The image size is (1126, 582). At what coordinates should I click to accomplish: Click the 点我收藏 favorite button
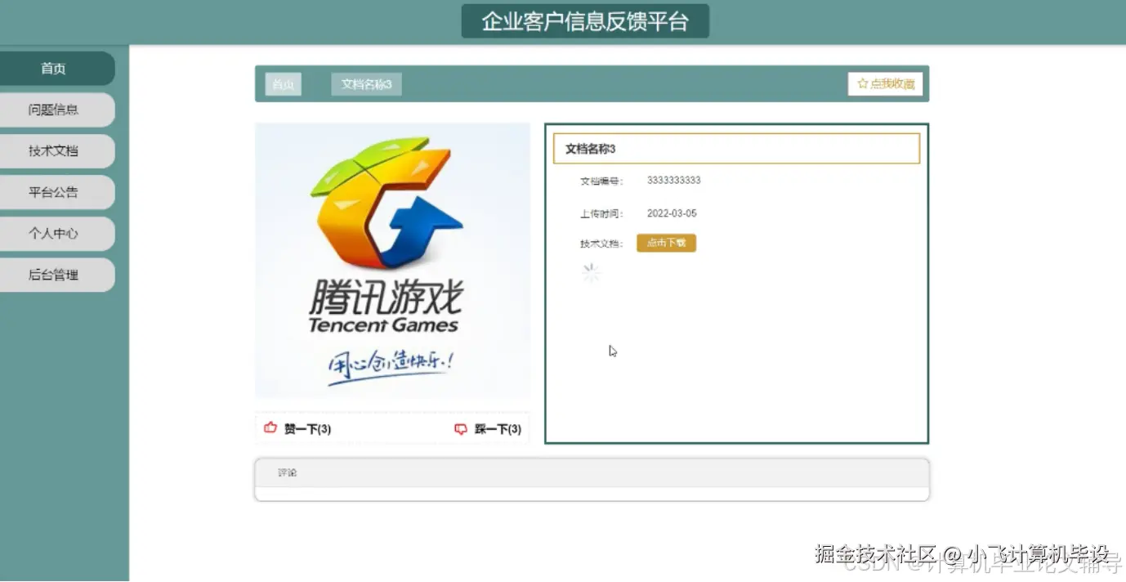[x=885, y=83]
